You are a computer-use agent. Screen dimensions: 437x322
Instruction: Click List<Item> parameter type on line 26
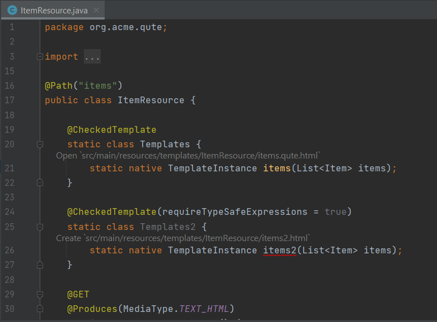330,250
